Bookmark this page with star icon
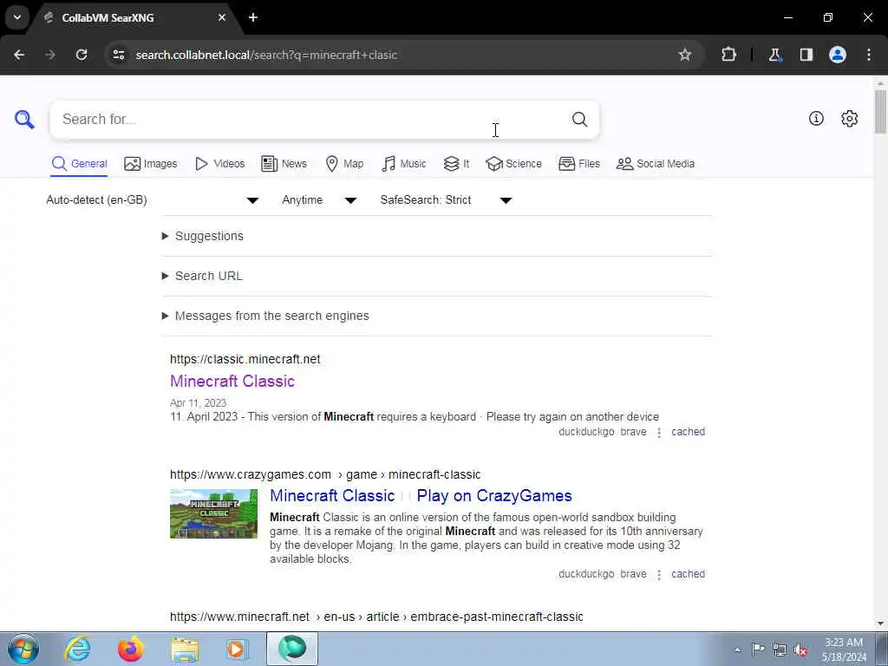Viewport: 888px width, 666px height. pyautogui.click(x=685, y=55)
